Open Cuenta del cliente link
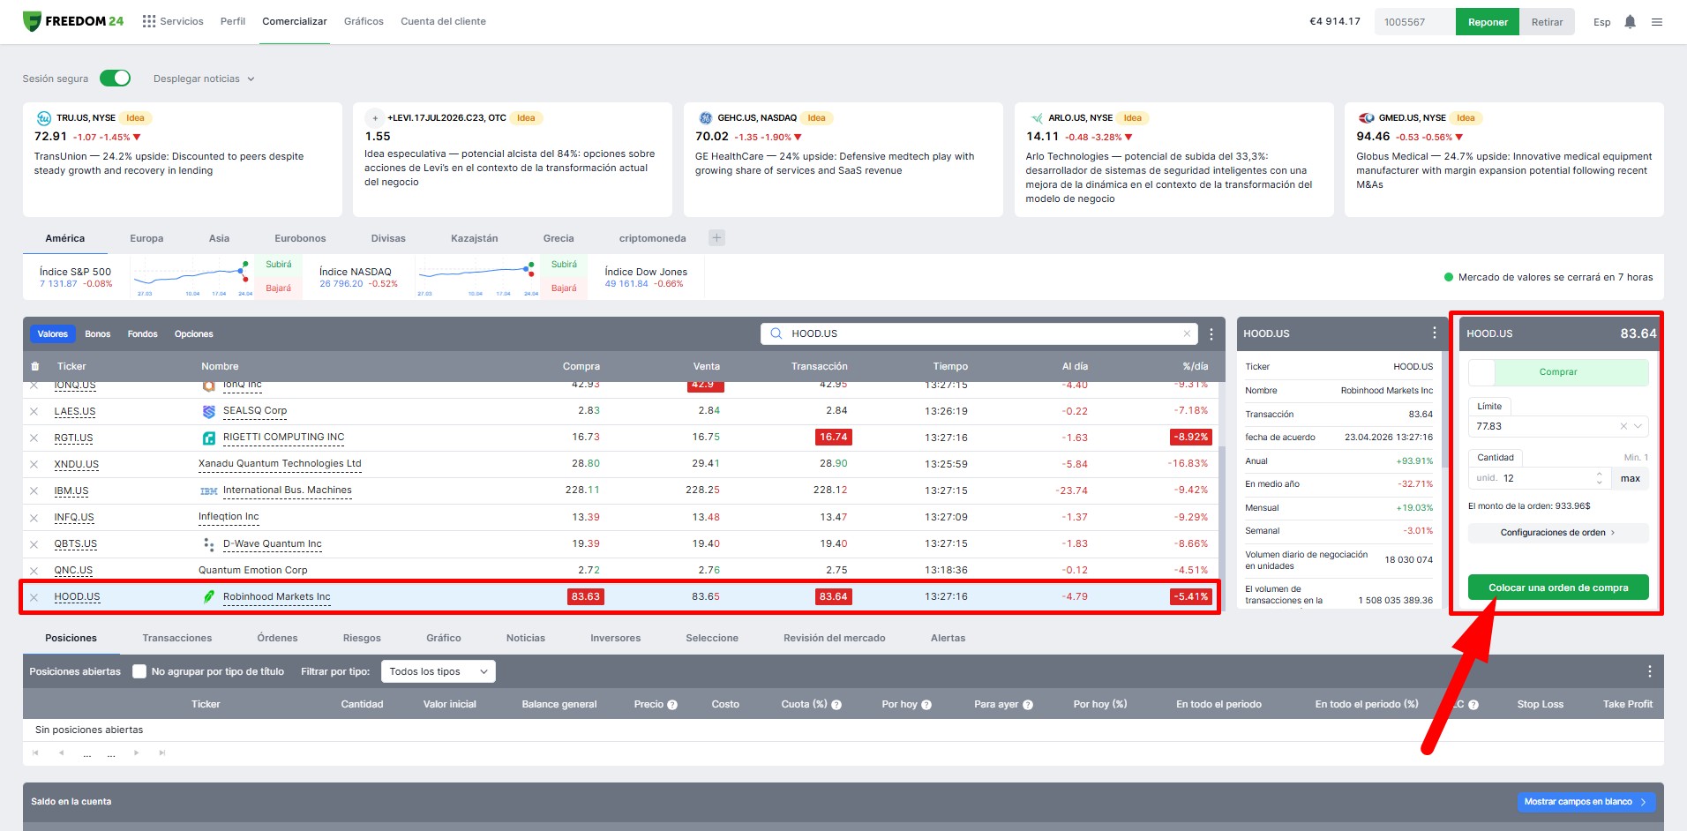The height and width of the screenshot is (831, 1687). tap(443, 21)
